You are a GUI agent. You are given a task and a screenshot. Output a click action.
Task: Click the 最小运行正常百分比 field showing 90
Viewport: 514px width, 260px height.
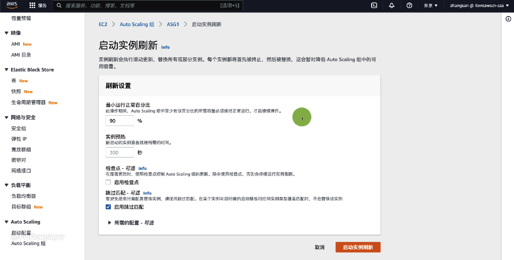coord(120,120)
